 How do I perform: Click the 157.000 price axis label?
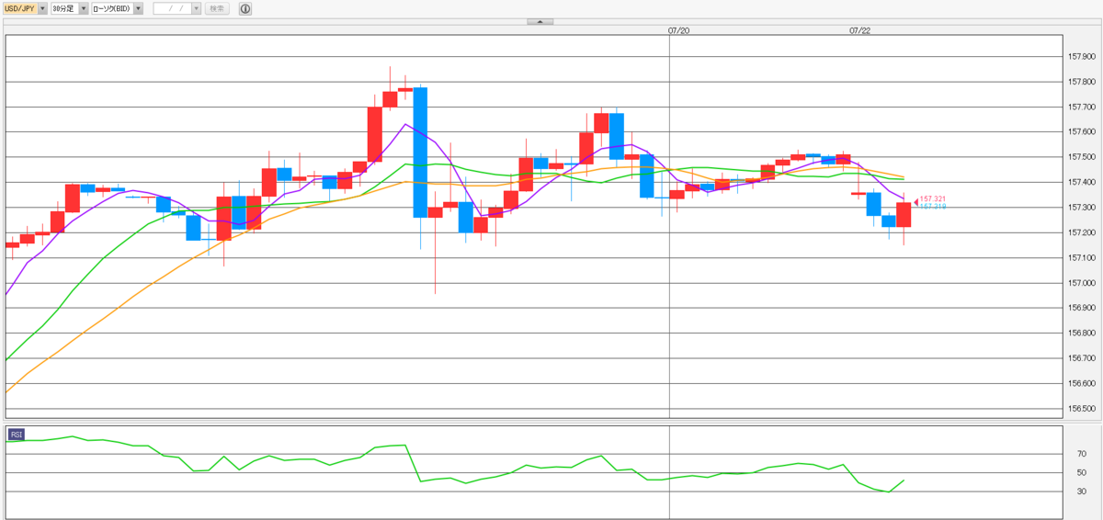pyautogui.click(x=1082, y=283)
